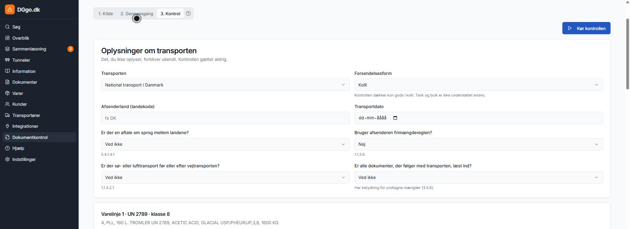Click the DGgo.dk brand name
This screenshot has height=229, width=630.
coord(29,10)
